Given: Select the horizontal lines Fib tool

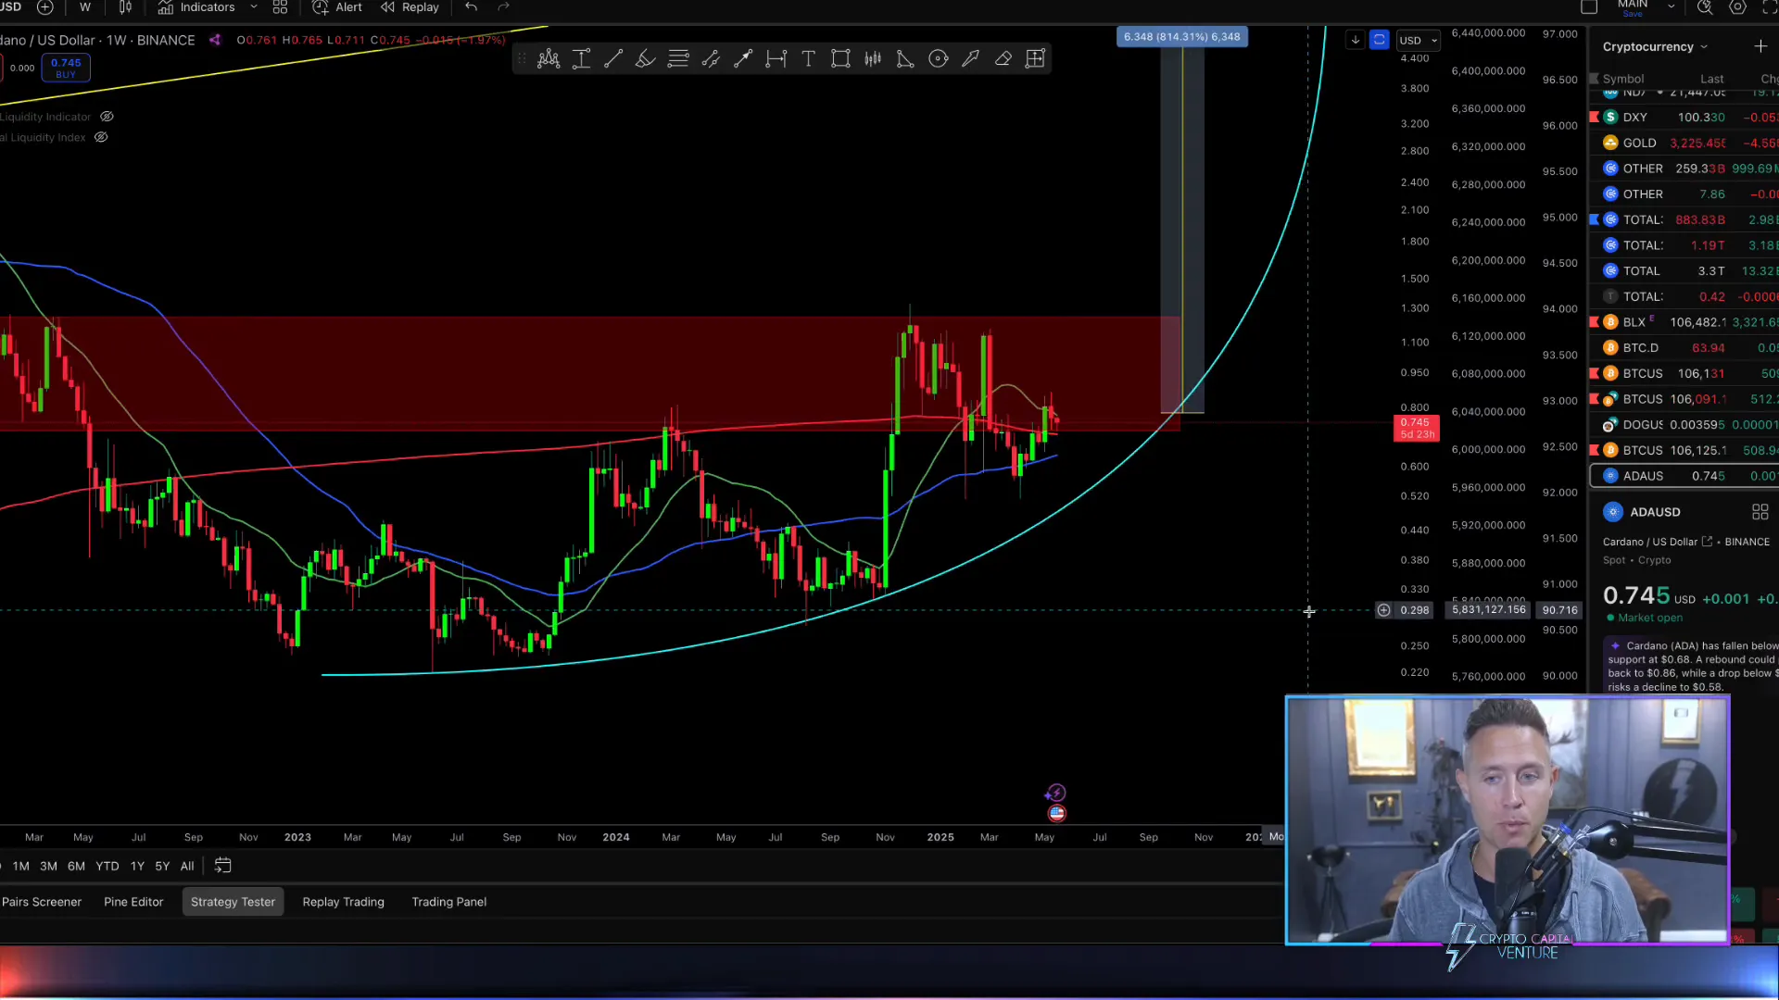Looking at the screenshot, I should click(678, 59).
